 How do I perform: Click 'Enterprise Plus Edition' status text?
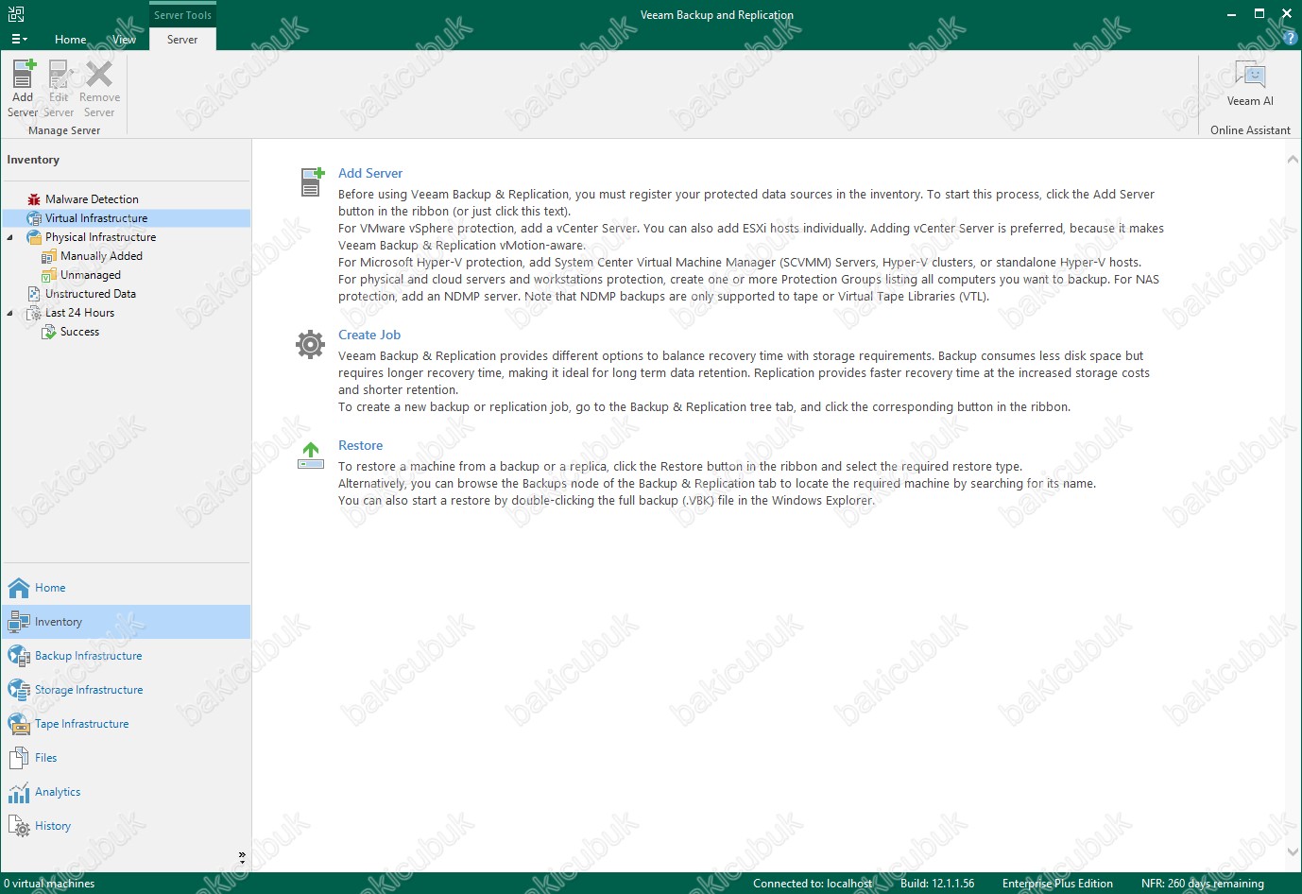(1057, 884)
